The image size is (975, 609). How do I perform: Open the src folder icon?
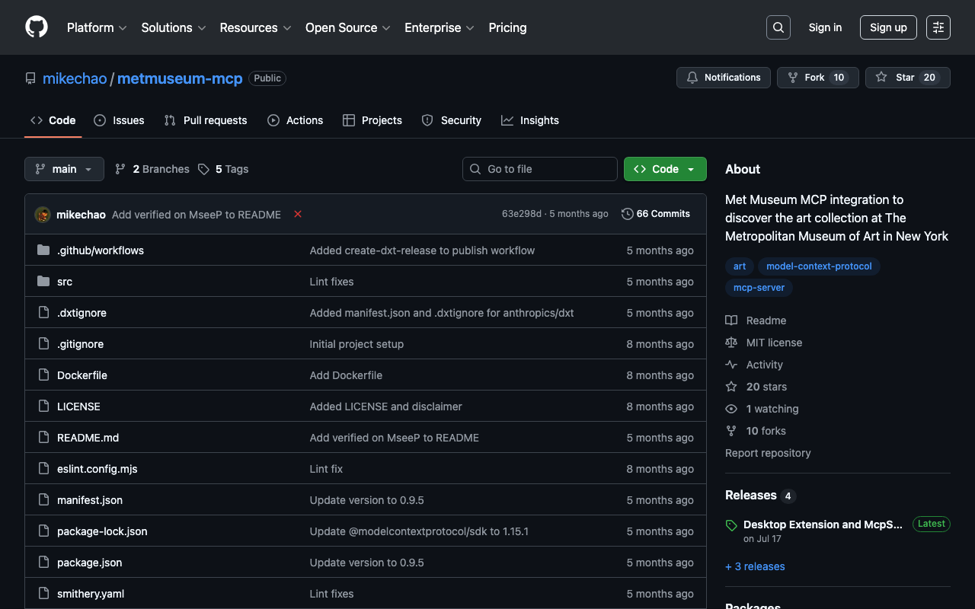[x=43, y=282]
